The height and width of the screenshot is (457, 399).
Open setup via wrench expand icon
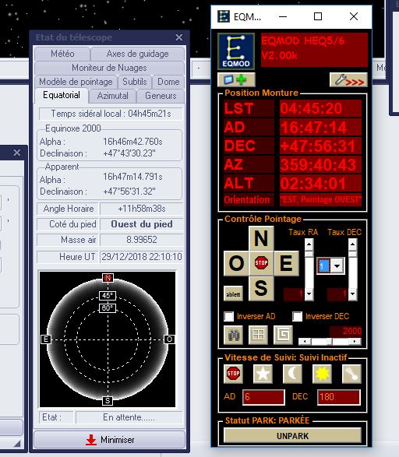pyautogui.click(x=348, y=80)
